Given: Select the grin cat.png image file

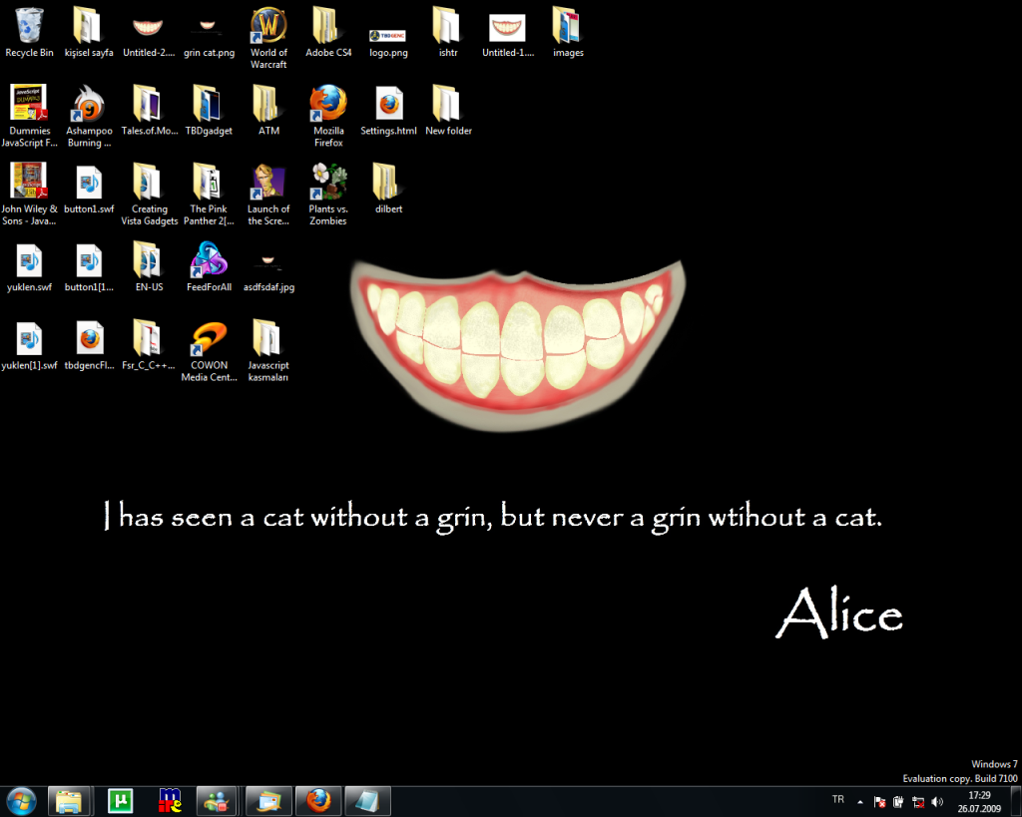Looking at the screenshot, I should tap(209, 26).
